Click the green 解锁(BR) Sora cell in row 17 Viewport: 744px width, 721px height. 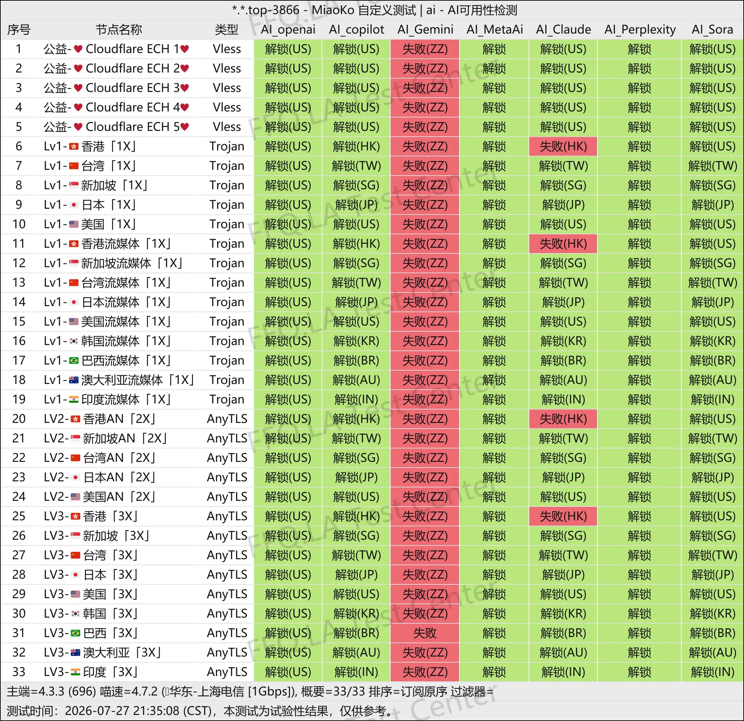712,361
